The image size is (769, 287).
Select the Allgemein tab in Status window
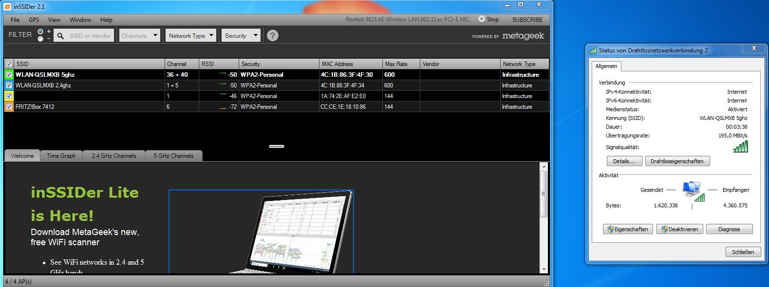pos(606,66)
